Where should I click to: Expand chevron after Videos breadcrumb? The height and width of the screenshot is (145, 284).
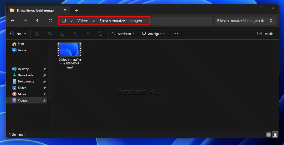tap(94, 21)
